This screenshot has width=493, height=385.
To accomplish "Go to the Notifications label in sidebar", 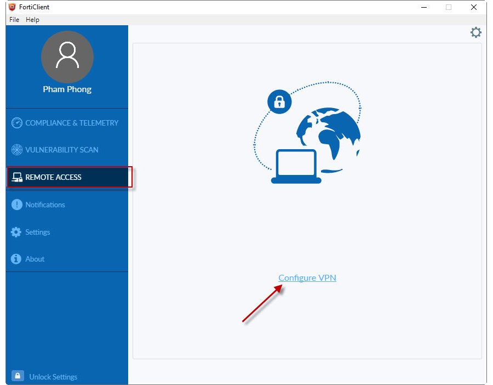I will point(45,205).
